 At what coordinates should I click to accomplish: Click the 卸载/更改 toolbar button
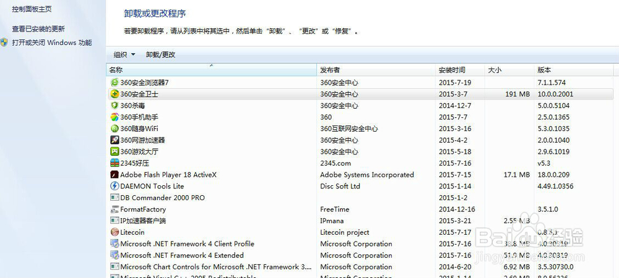click(161, 55)
